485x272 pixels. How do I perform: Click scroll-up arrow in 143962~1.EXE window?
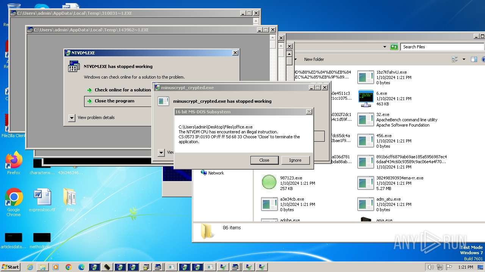[273, 37]
